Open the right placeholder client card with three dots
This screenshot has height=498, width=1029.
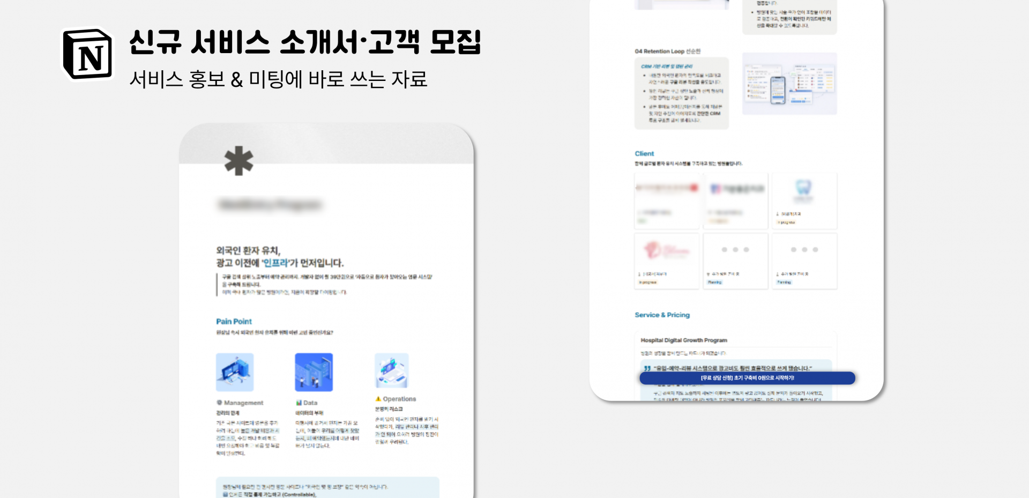[804, 261]
